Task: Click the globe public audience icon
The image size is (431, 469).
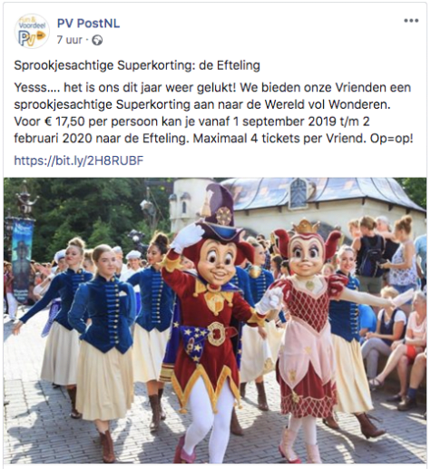Action: click(97, 40)
